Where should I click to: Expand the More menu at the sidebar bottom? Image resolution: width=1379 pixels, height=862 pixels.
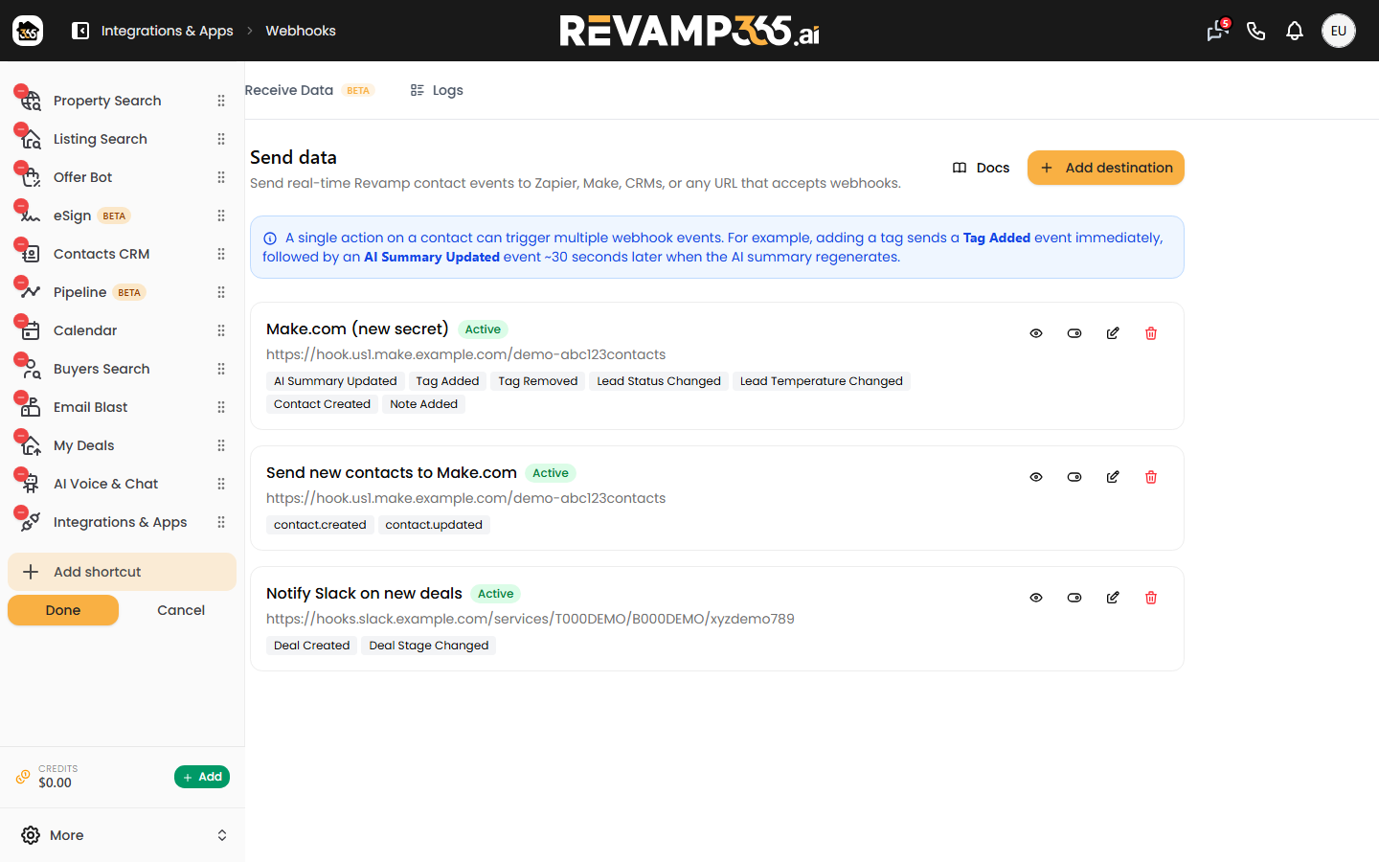click(x=123, y=835)
